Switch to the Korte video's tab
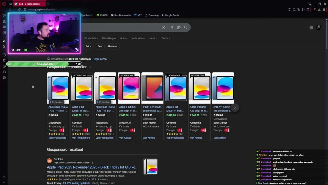This screenshot has width=328, height=185. (x=138, y=38)
